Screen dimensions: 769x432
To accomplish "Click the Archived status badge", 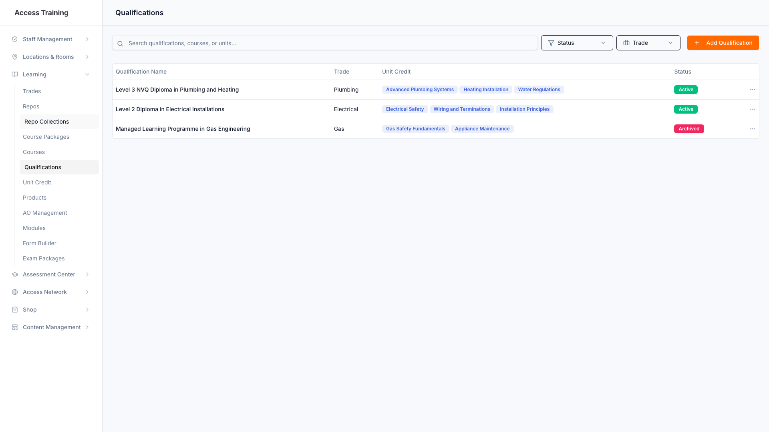I will [689, 129].
